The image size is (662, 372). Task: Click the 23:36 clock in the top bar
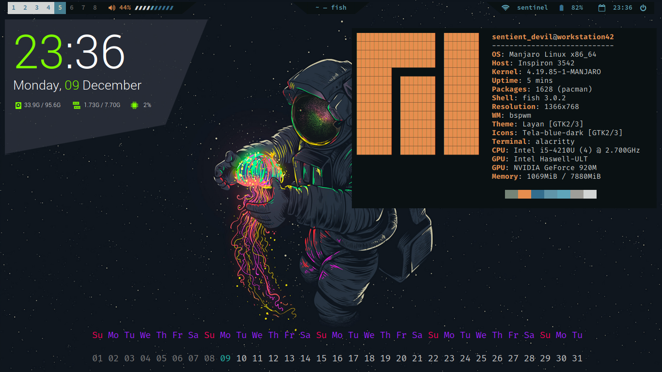click(623, 8)
